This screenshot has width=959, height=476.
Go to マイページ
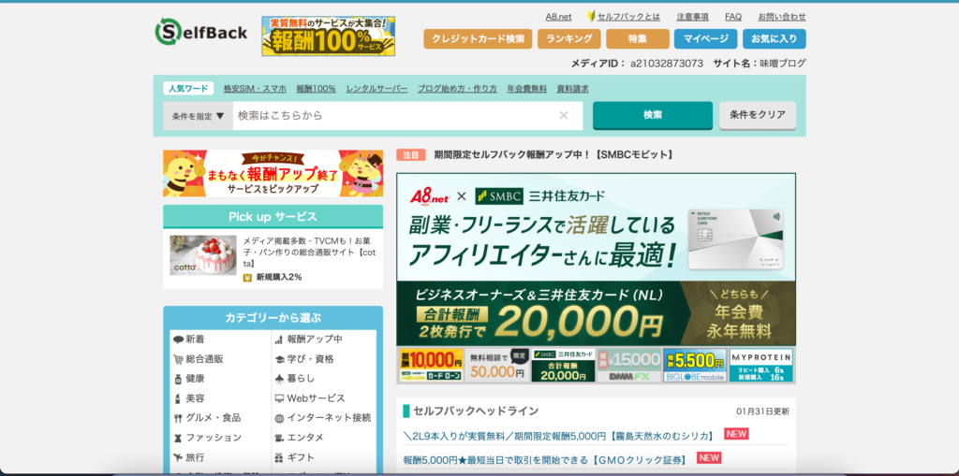706,38
